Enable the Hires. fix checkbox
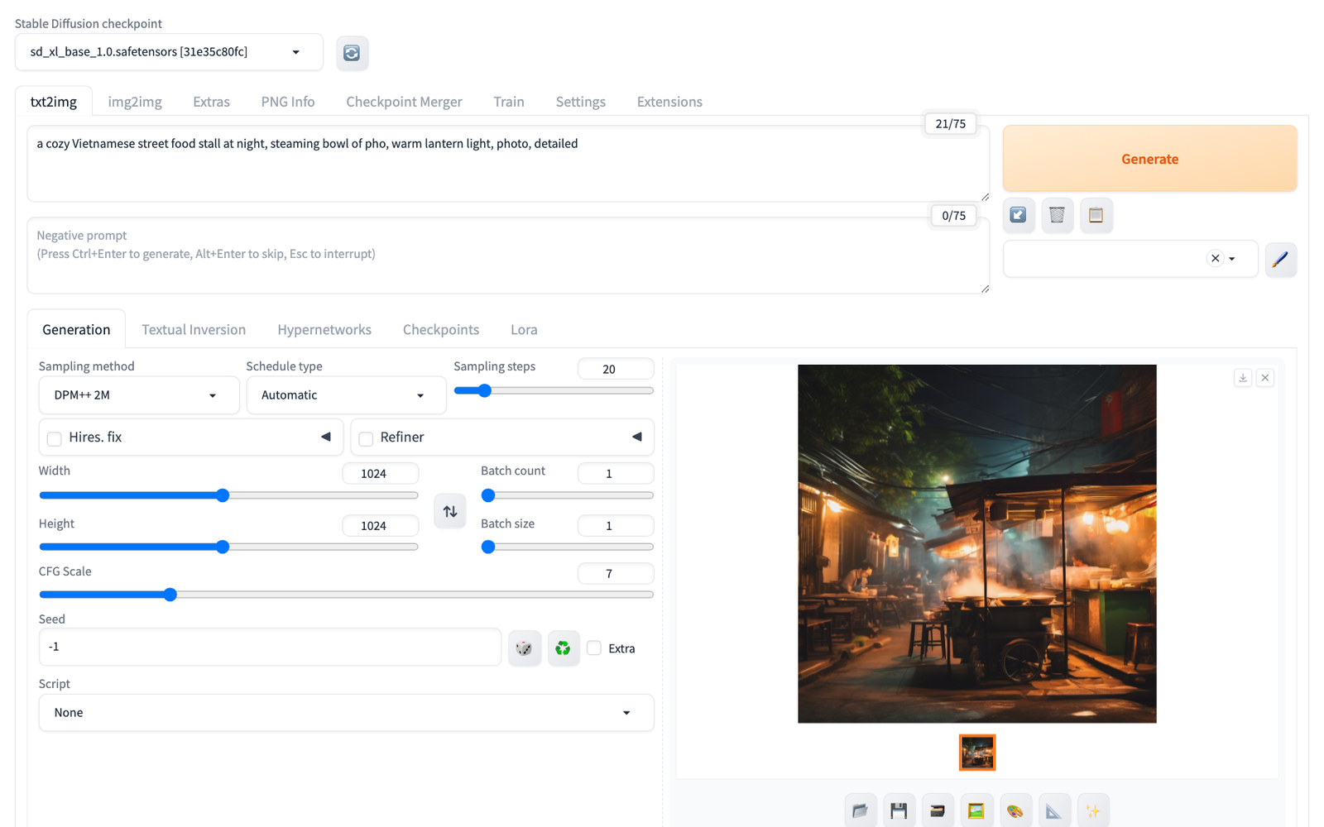Viewport: 1324px width, 827px height. tap(55, 438)
